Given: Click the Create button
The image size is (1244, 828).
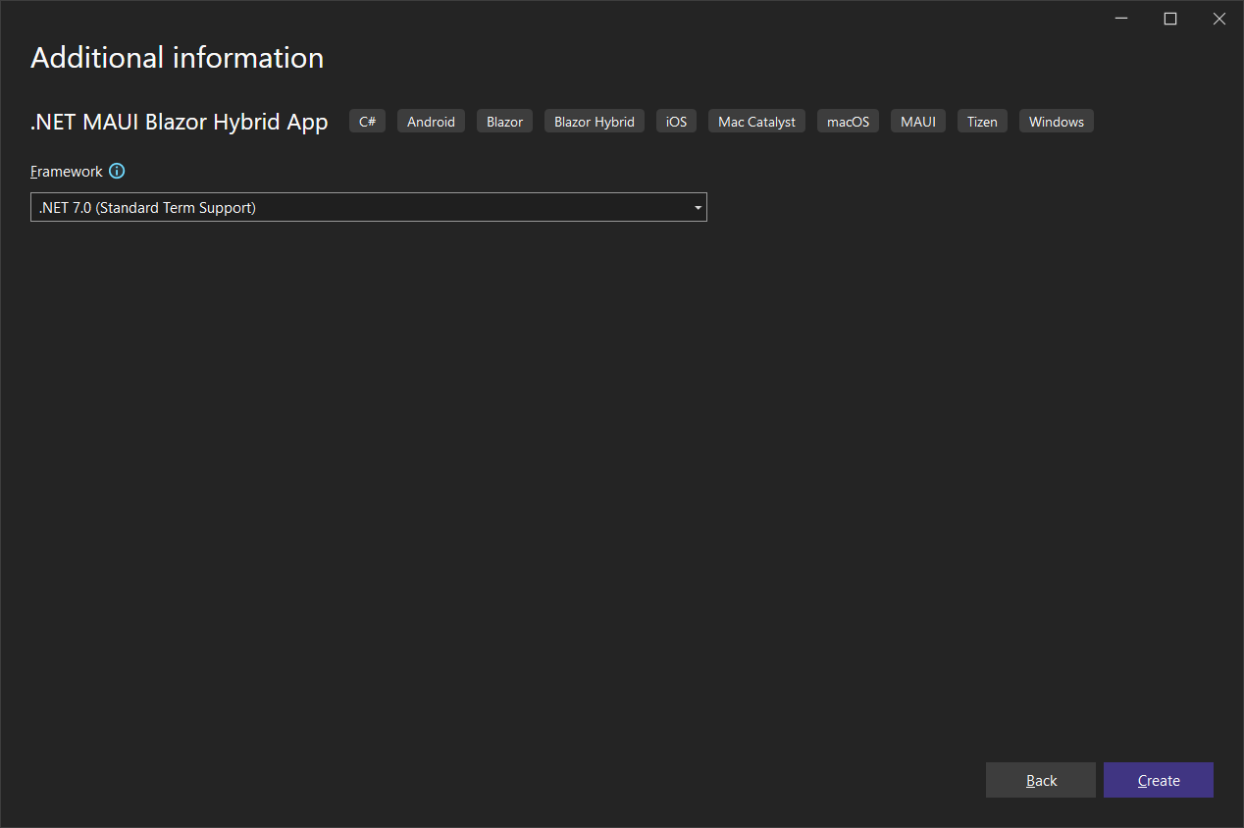Looking at the screenshot, I should [x=1159, y=780].
